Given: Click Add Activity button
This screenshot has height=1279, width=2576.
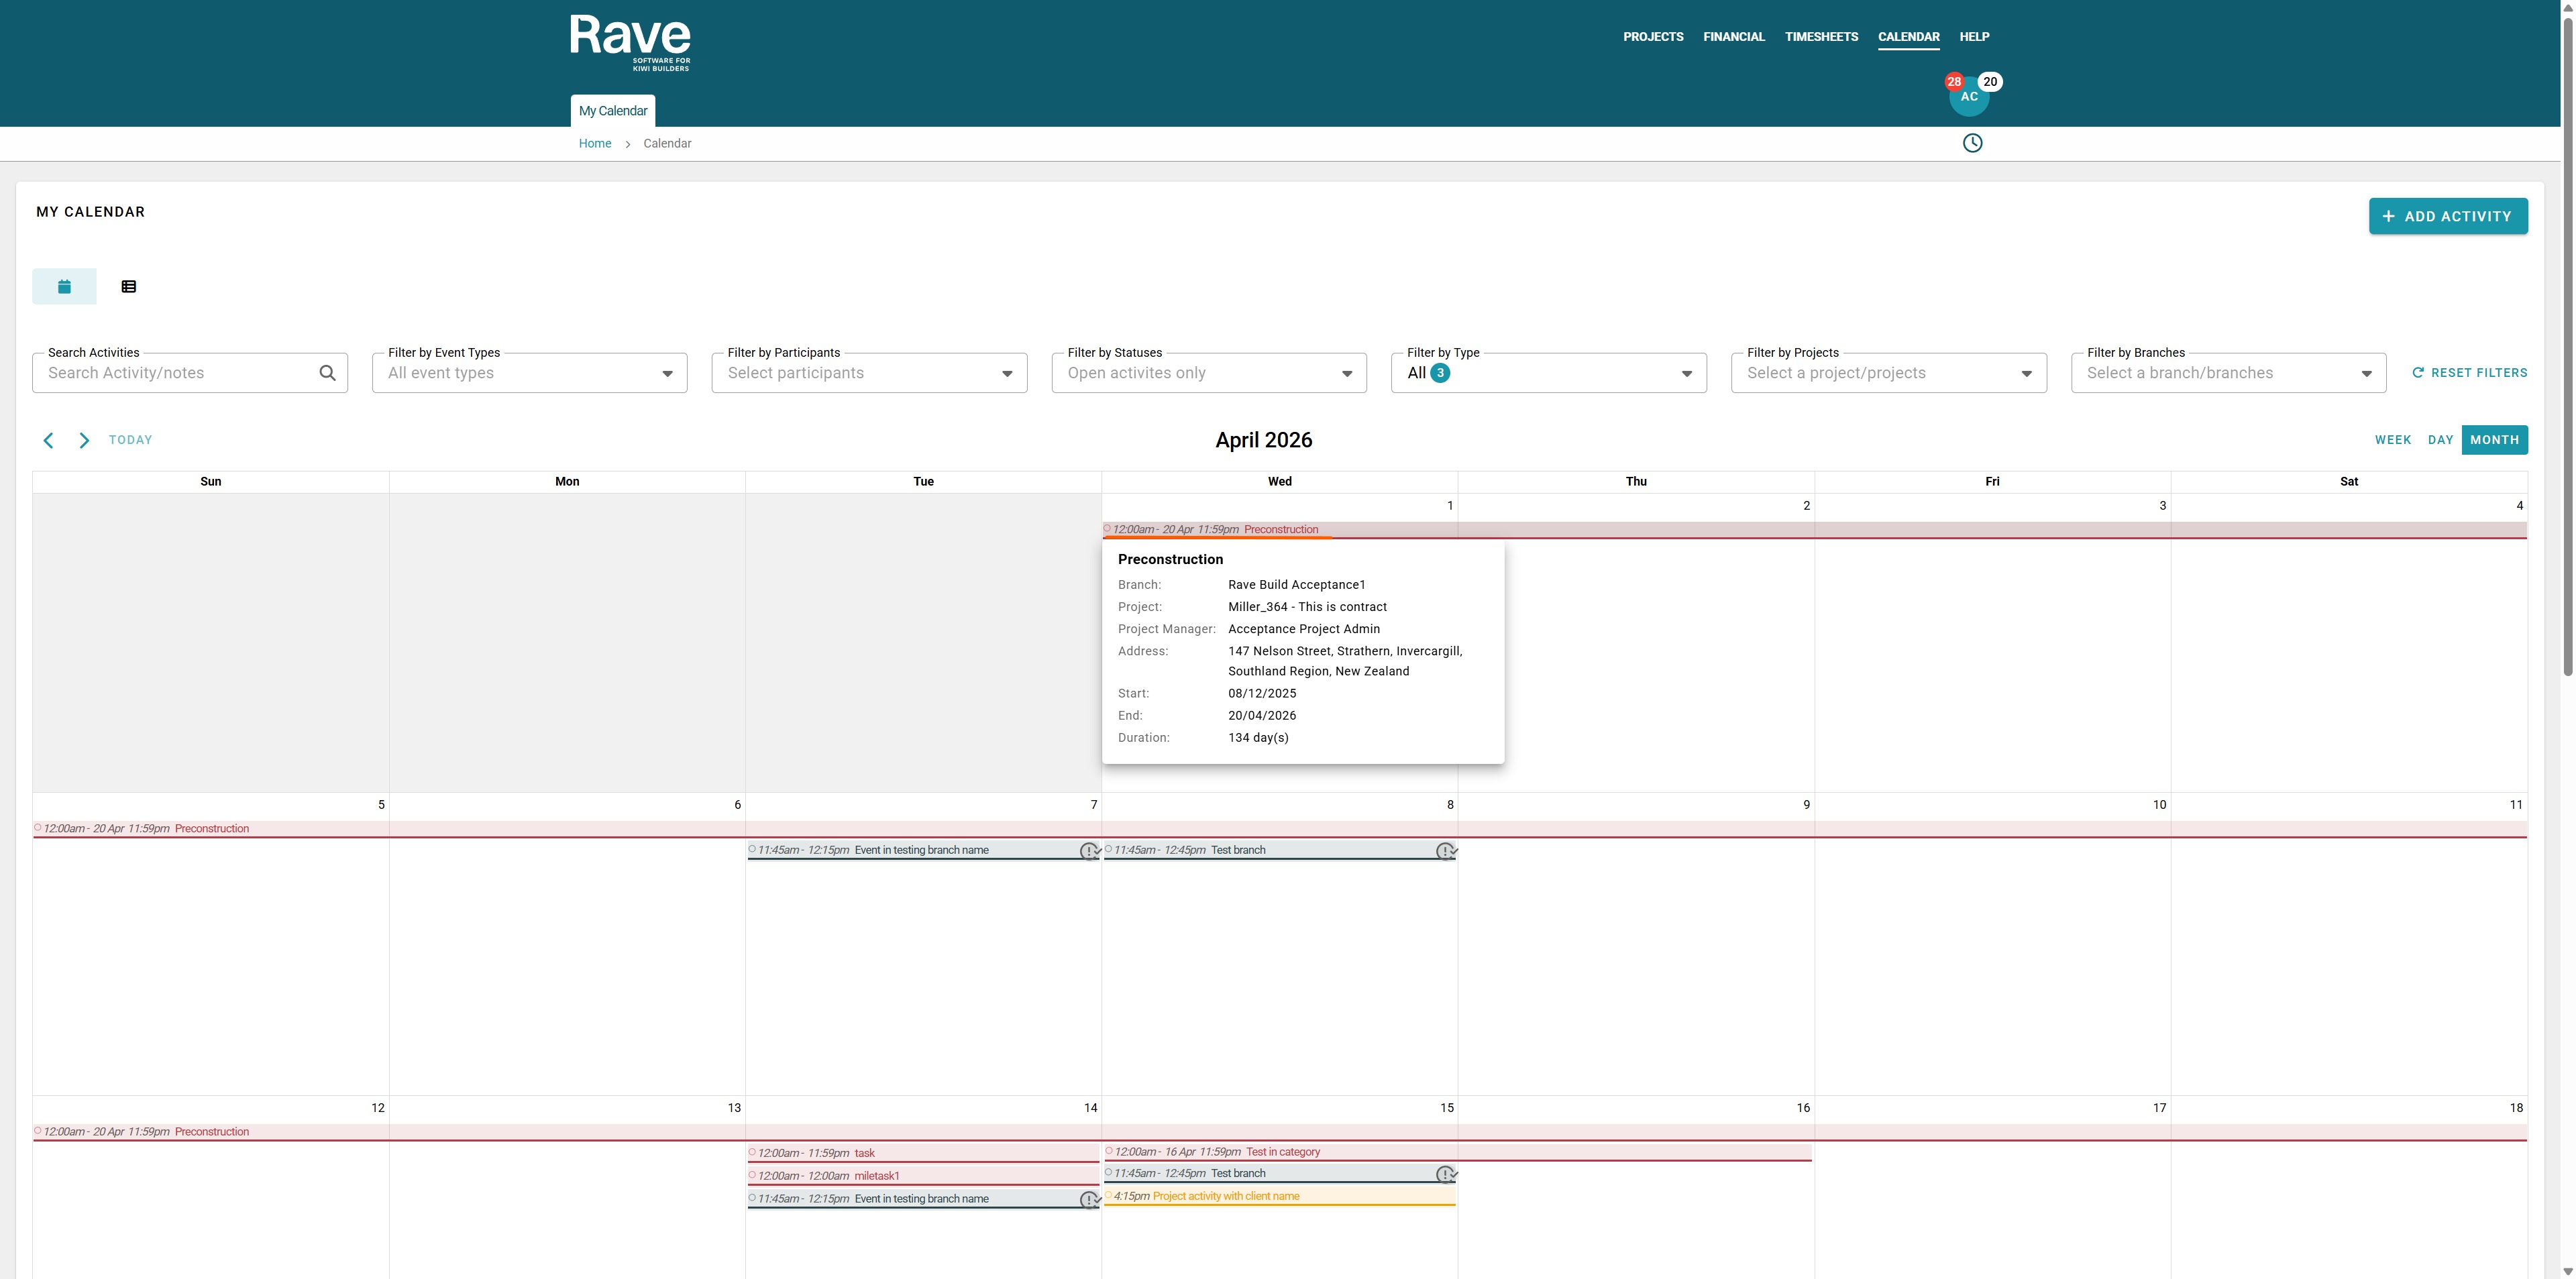Looking at the screenshot, I should pyautogui.click(x=2447, y=216).
